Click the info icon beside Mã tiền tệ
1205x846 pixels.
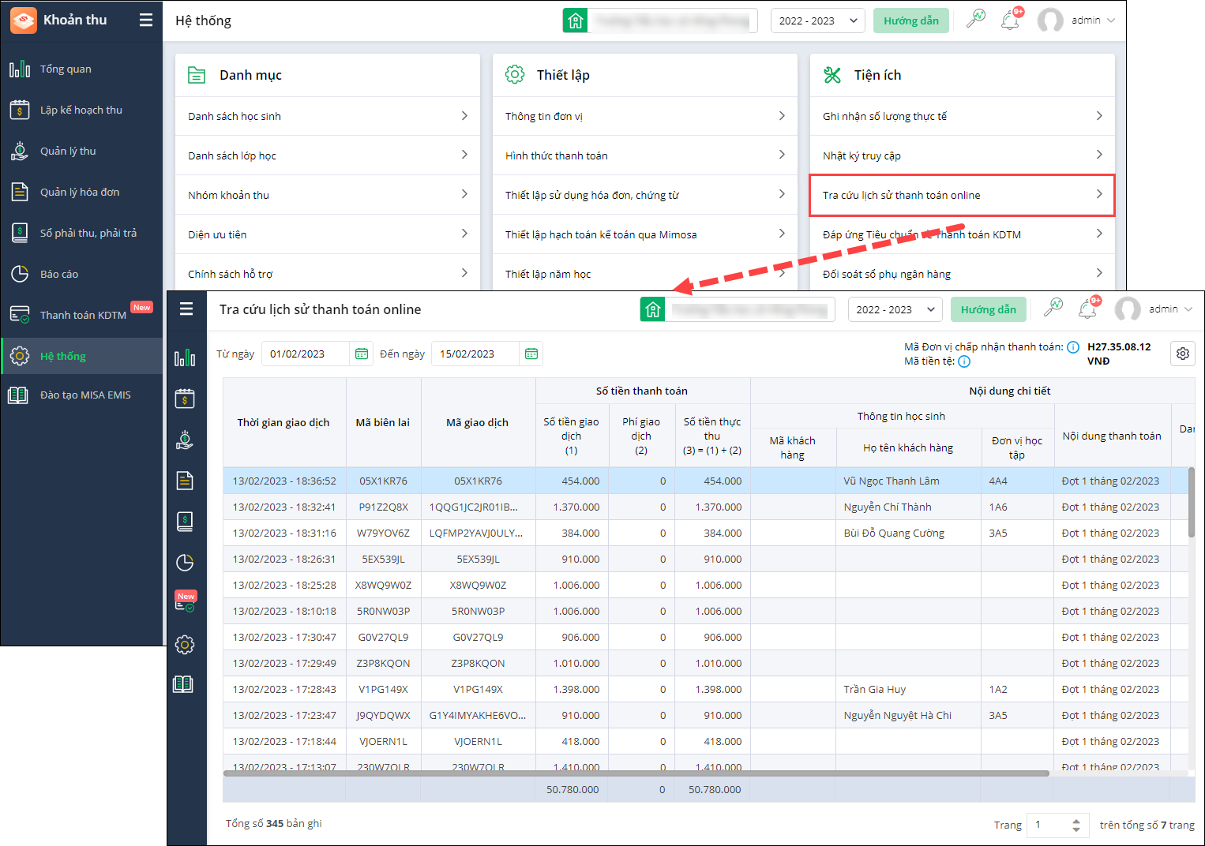click(964, 361)
